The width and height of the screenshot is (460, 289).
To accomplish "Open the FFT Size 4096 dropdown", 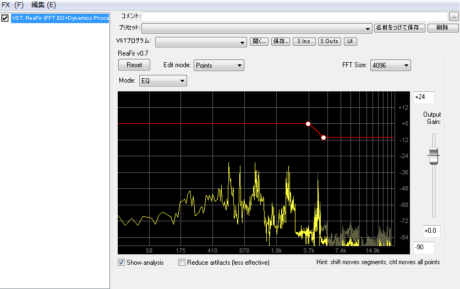I will (391, 66).
